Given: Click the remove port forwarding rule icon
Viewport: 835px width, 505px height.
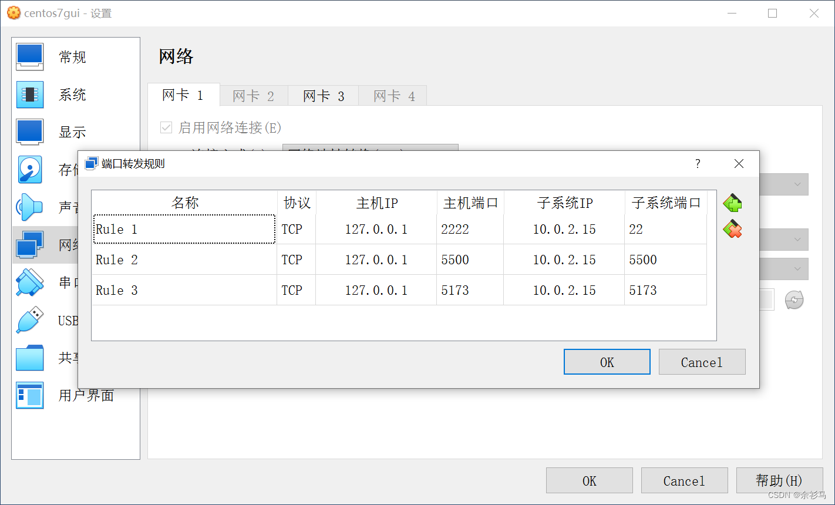Looking at the screenshot, I should [732, 229].
